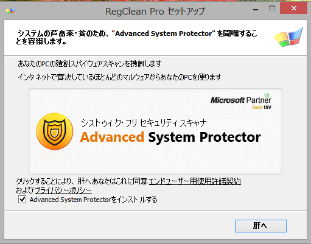Click the Microsoft Partner Gold ISV badge
The image size is (311, 244).
[241, 102]
